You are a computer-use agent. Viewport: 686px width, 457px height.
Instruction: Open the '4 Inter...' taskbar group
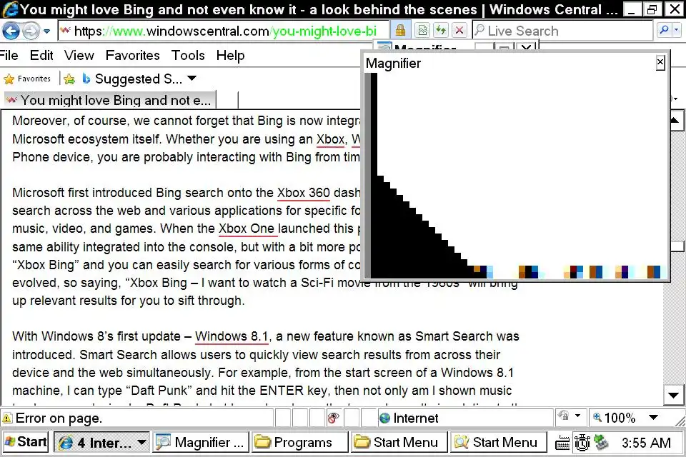101,442
